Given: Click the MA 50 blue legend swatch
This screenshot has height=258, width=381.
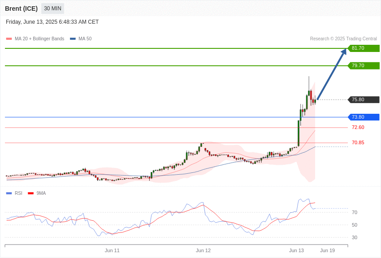Looking at the screenshot, I should (73, 39).
